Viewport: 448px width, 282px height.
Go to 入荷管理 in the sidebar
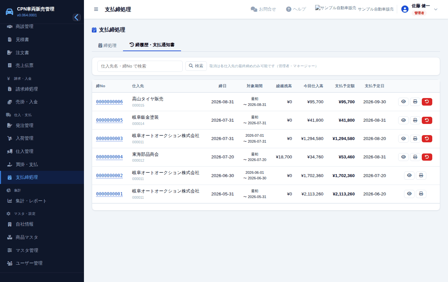click(42, 138)
